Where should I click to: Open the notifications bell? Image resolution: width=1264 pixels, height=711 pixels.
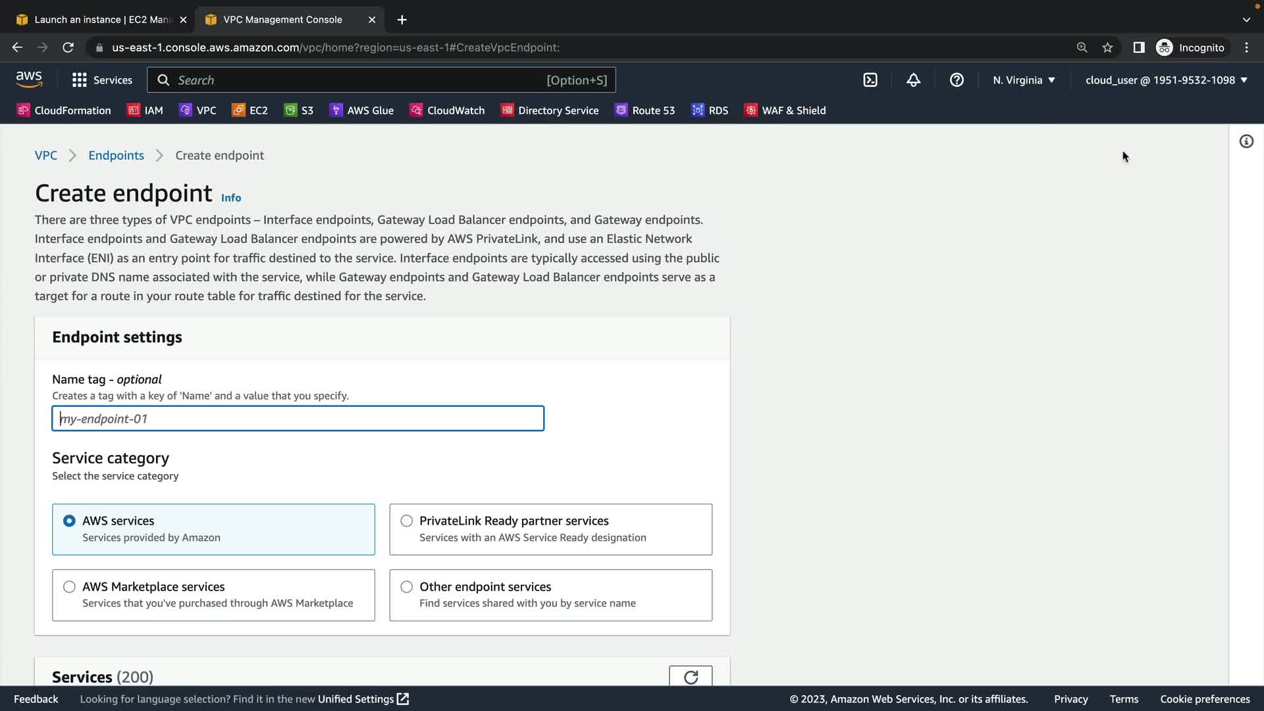pos(913,80)
